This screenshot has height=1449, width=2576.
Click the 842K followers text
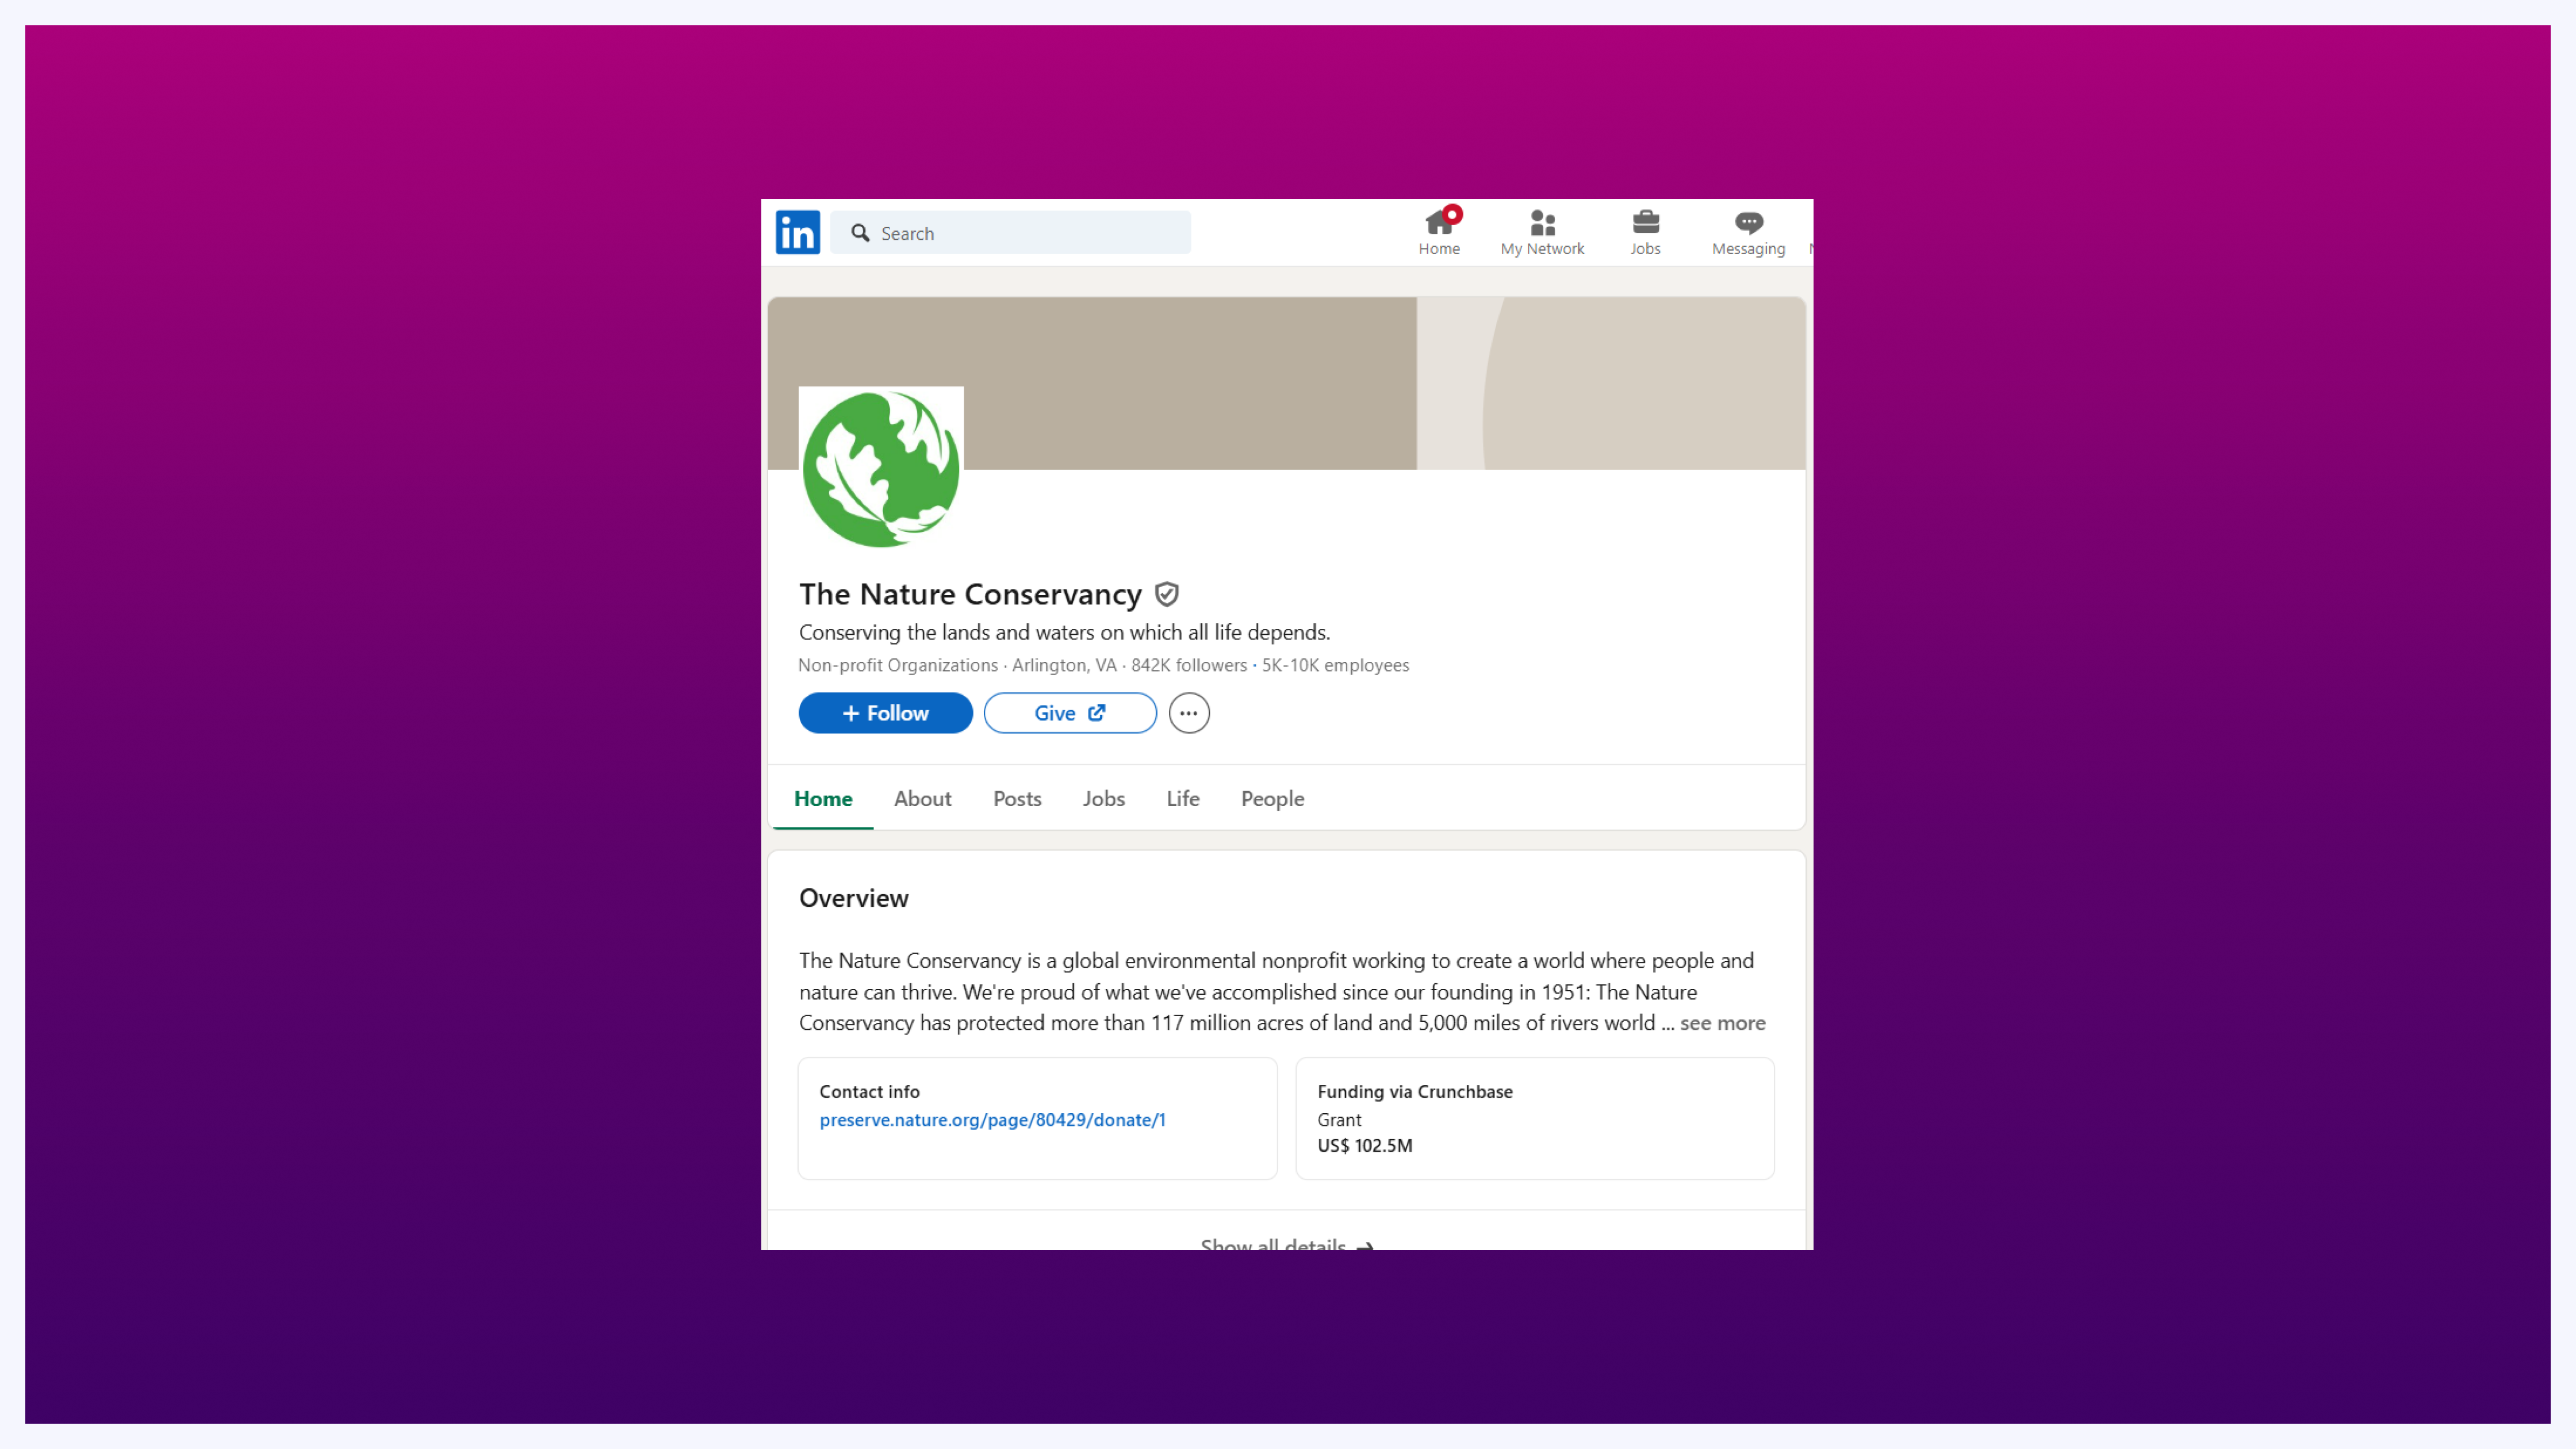coord(1189,665)
